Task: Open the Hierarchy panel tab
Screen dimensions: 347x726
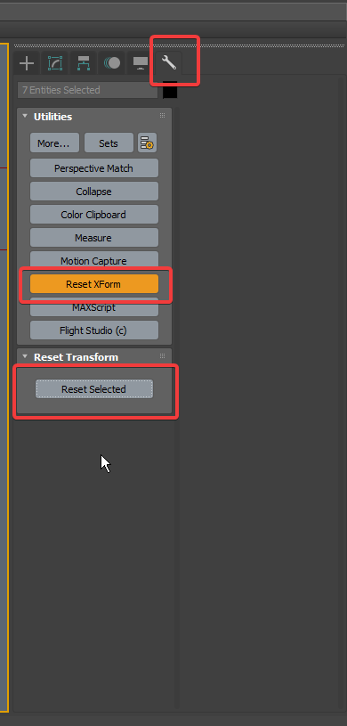Action: click(84, 63)
